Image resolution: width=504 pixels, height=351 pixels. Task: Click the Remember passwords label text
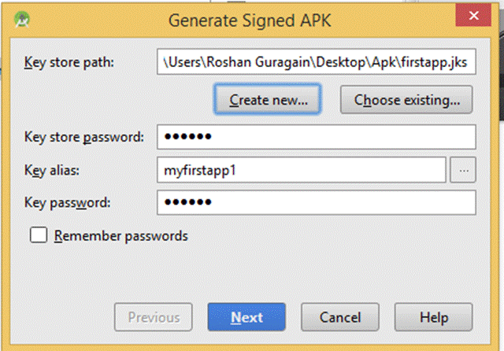(121, 235)
